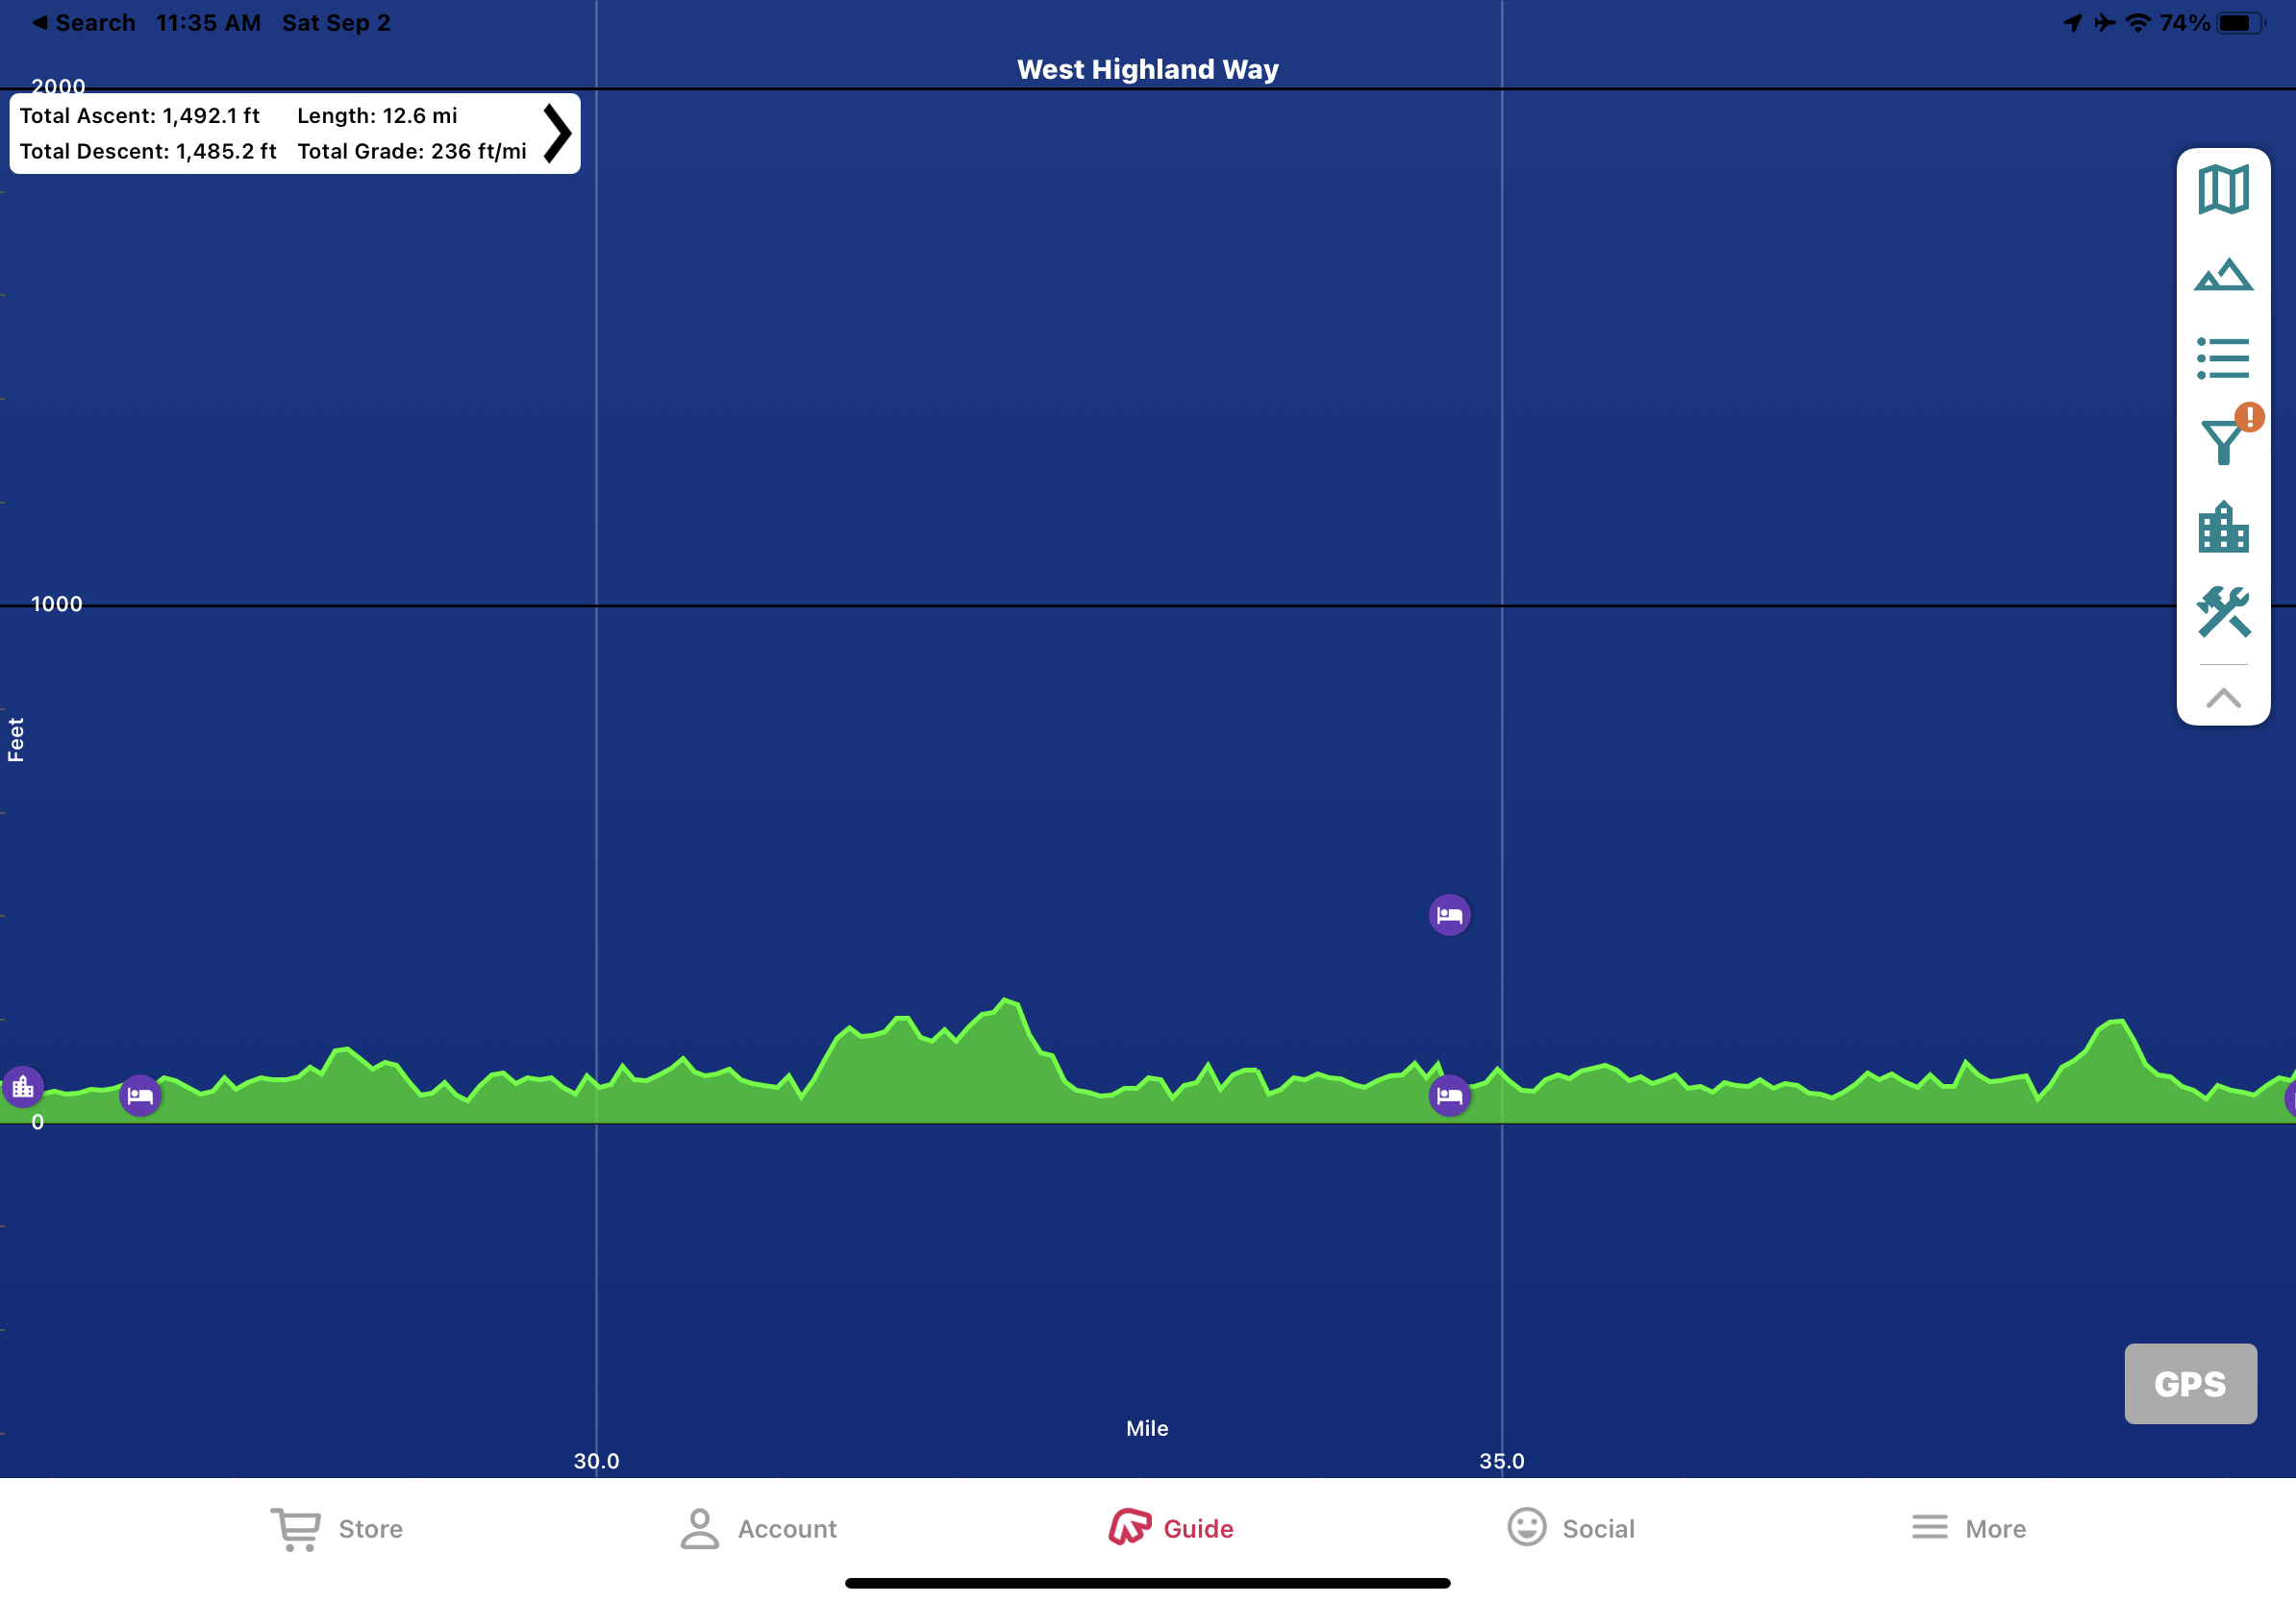Go back to Search in status bar
This screenshot has height=1603, width=2296.
[x=84, y=22]
